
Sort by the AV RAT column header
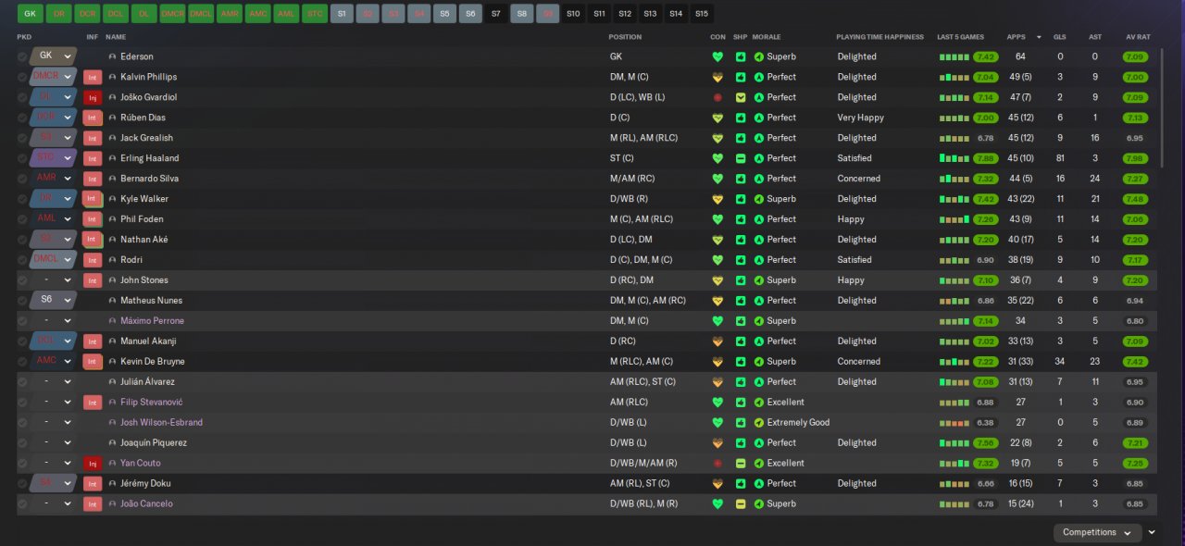click(x=1138, y=37)
